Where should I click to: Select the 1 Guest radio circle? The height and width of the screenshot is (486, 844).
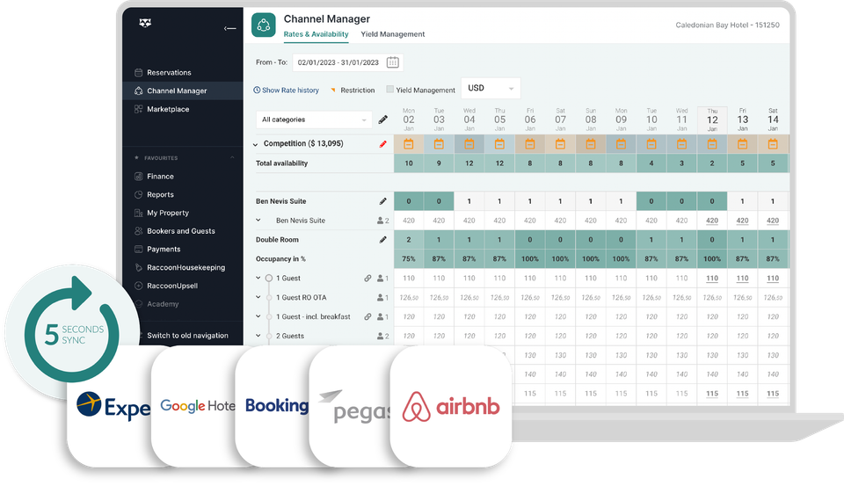pyautogui.click(x=269, y=279)
